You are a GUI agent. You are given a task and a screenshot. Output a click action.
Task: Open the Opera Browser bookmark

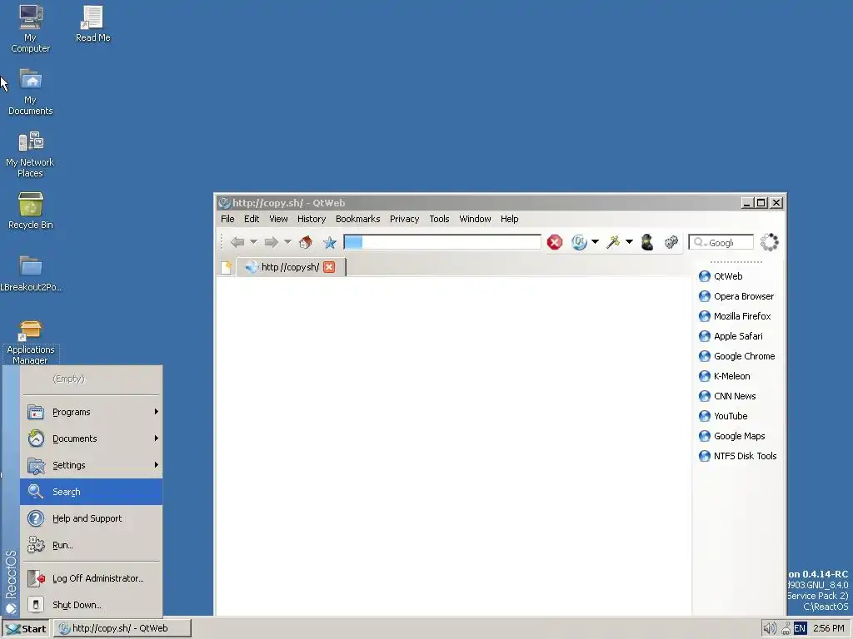click(736, 296)
